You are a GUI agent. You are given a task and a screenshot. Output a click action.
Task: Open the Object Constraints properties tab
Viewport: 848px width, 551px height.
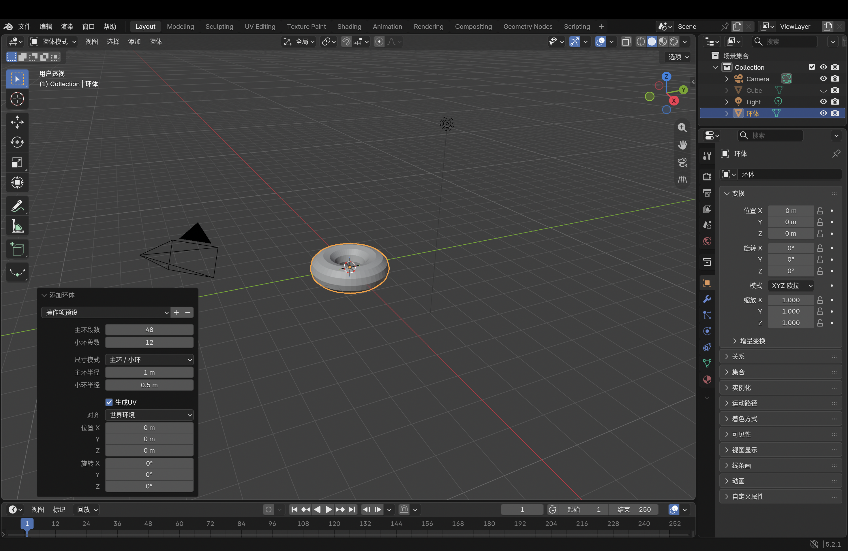click(x=707, y=347)
